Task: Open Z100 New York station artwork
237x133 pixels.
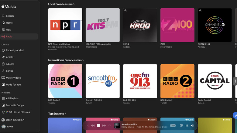Action: point(177,25)
